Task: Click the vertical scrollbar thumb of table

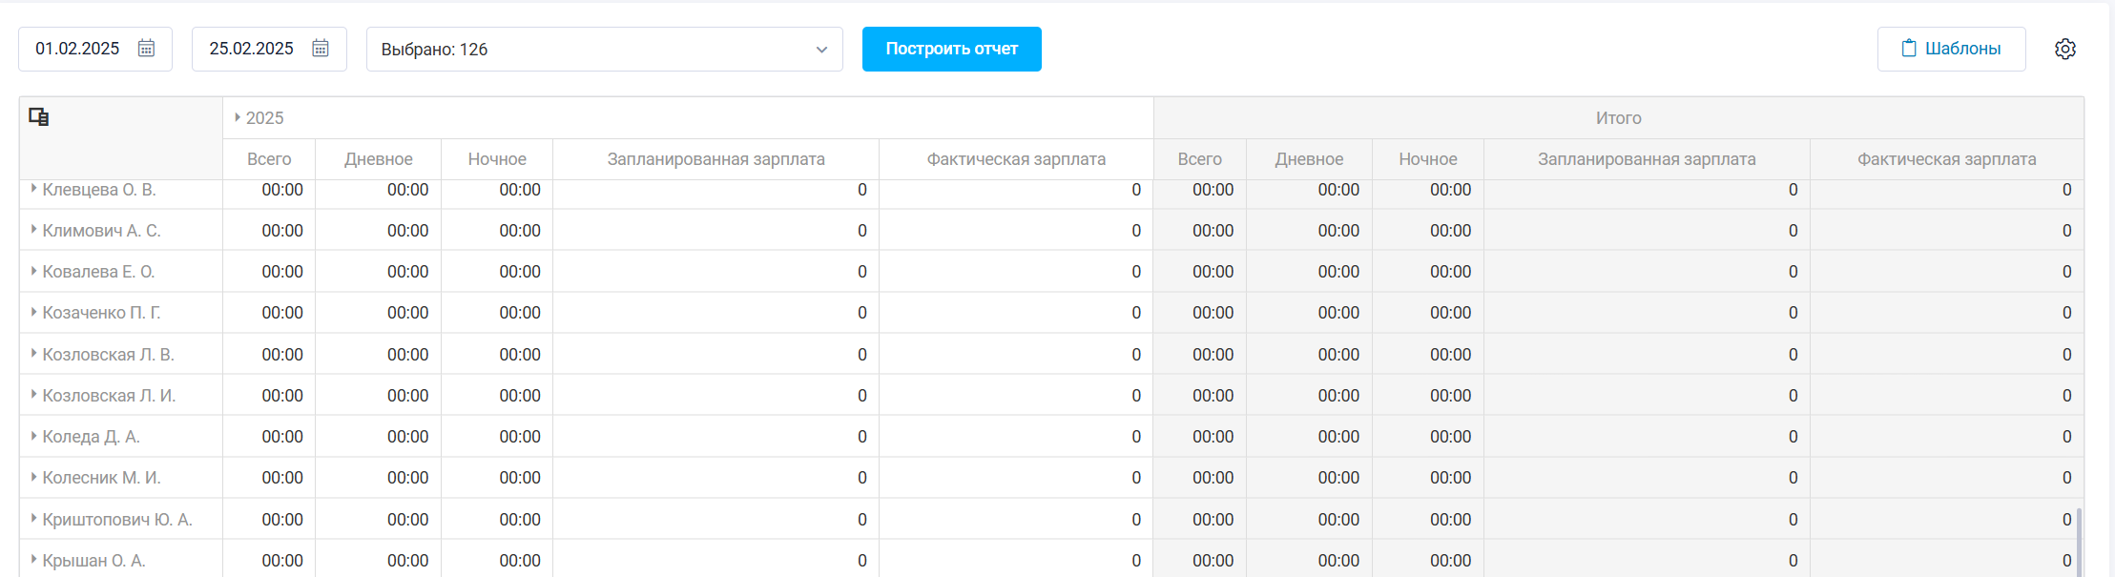Action: coord(2079,542)
